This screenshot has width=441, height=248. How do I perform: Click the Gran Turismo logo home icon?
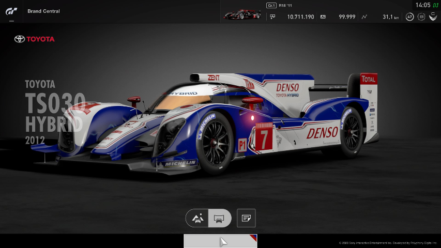coord(11,11)
